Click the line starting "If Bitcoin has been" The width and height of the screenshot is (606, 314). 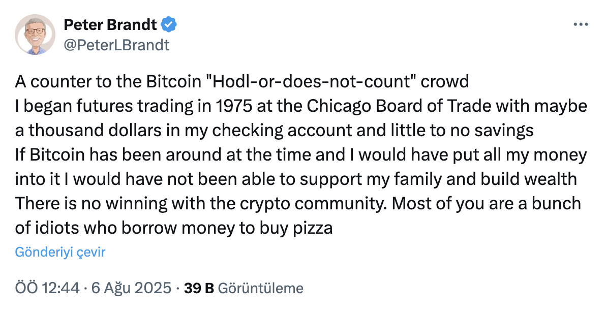300,155
